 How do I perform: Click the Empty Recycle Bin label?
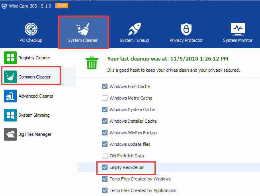coord(127,167)
